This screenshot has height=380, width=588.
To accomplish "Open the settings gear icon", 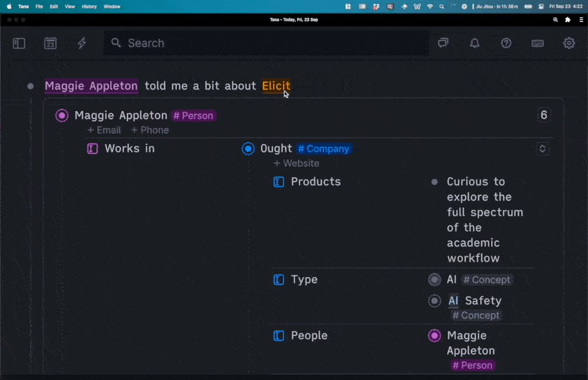I will click(569, 43).
